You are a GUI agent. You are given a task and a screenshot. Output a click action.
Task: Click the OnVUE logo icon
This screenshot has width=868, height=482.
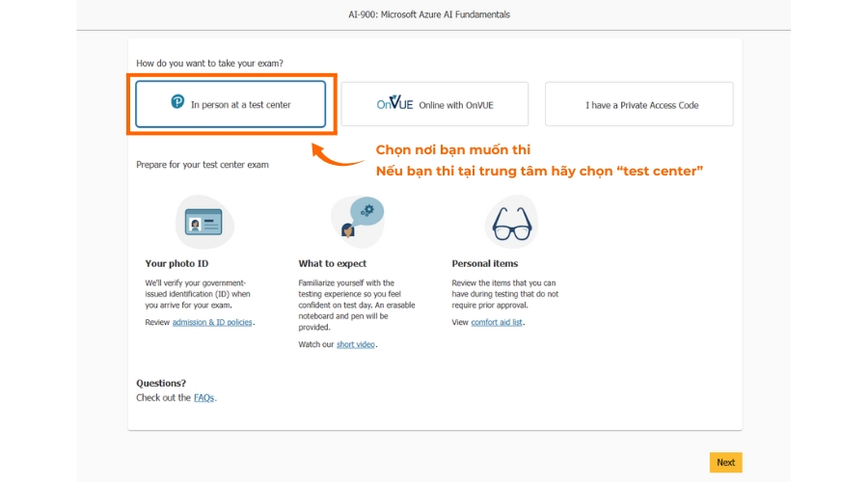click(394, 103)
